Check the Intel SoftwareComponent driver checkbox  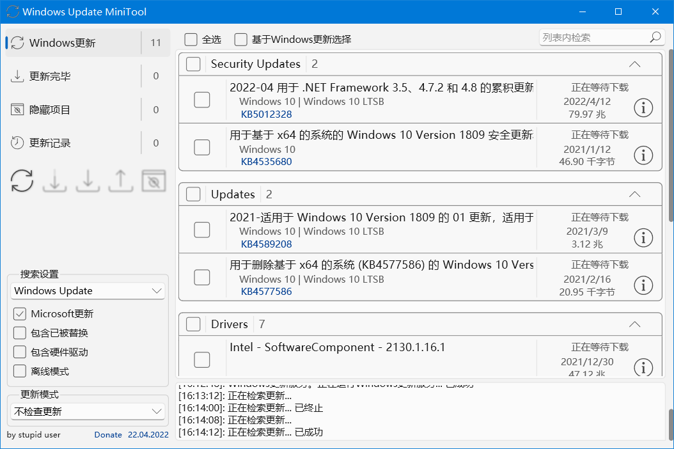tap(202, 359)
